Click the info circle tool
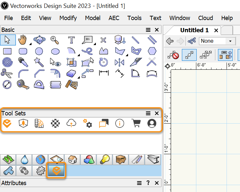The width and height of the screenshot is (240, 192). (x=120, y=123)
